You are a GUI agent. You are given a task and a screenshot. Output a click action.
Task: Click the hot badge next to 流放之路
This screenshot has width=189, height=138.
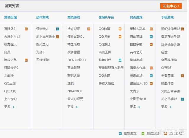26,60
